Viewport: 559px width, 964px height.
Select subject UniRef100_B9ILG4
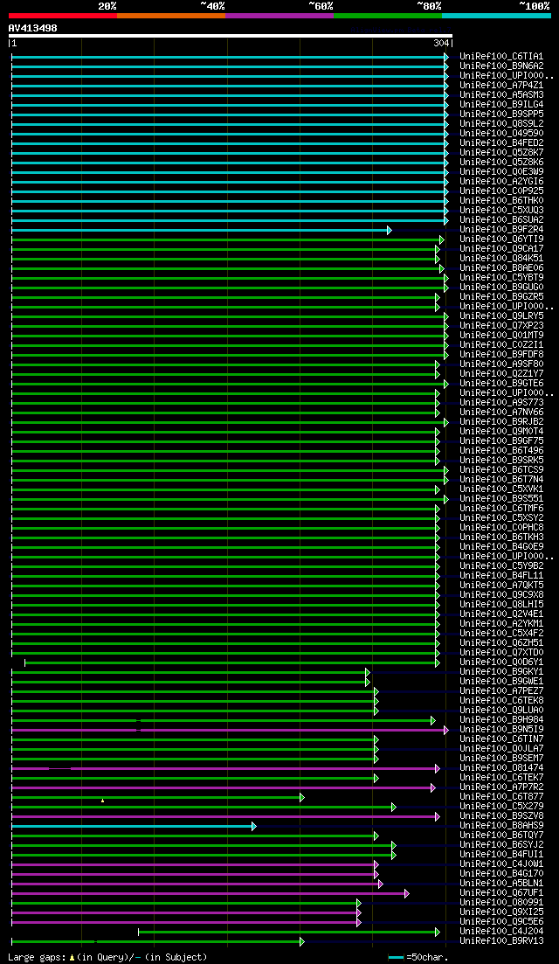(x=501, y=105)
